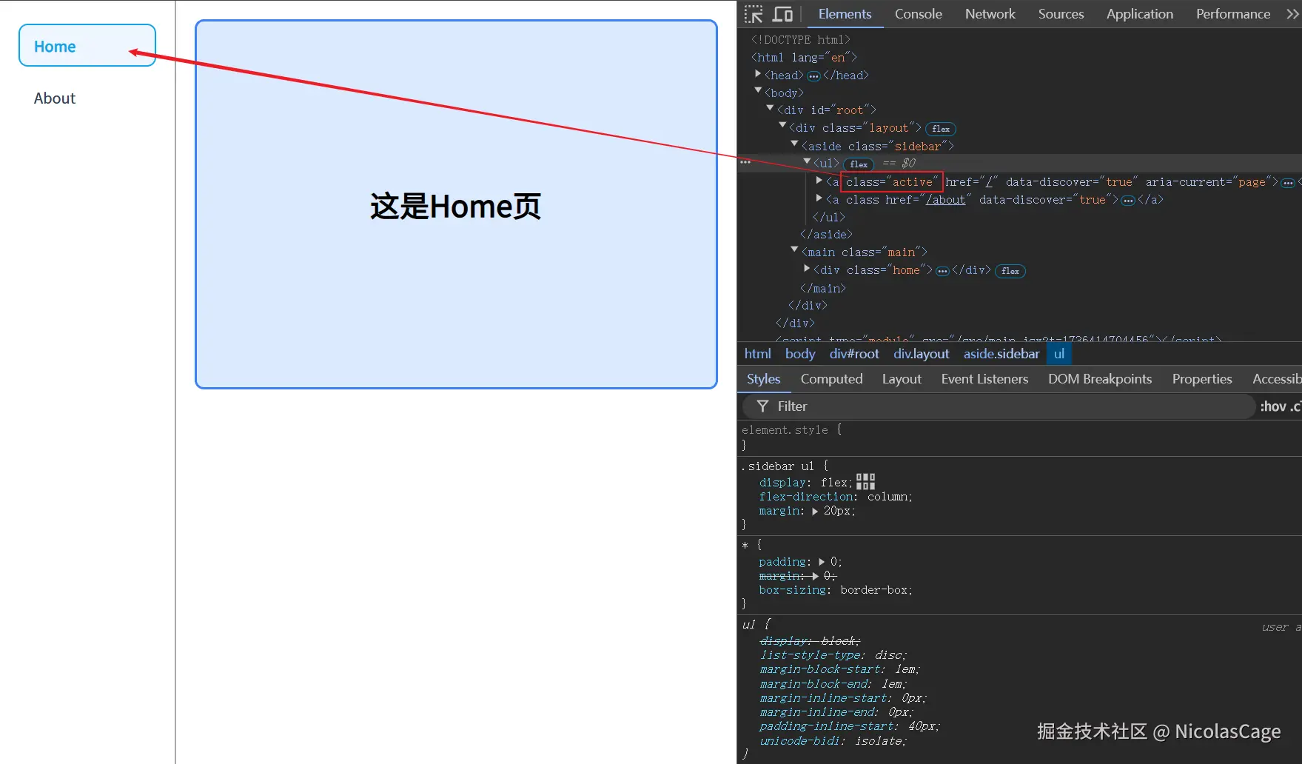Image resolution: width=1302 pixels, height=764 pixels.
Task: Toggle the :hov element state button
Action: point(1273,406)
